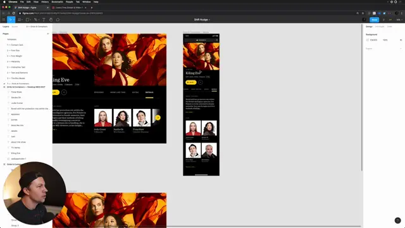Image resolution: width=405 pixels, height=228 pixels.
Task: Select the Text tool
Action: pyautogui.click(x=44, y=20)
